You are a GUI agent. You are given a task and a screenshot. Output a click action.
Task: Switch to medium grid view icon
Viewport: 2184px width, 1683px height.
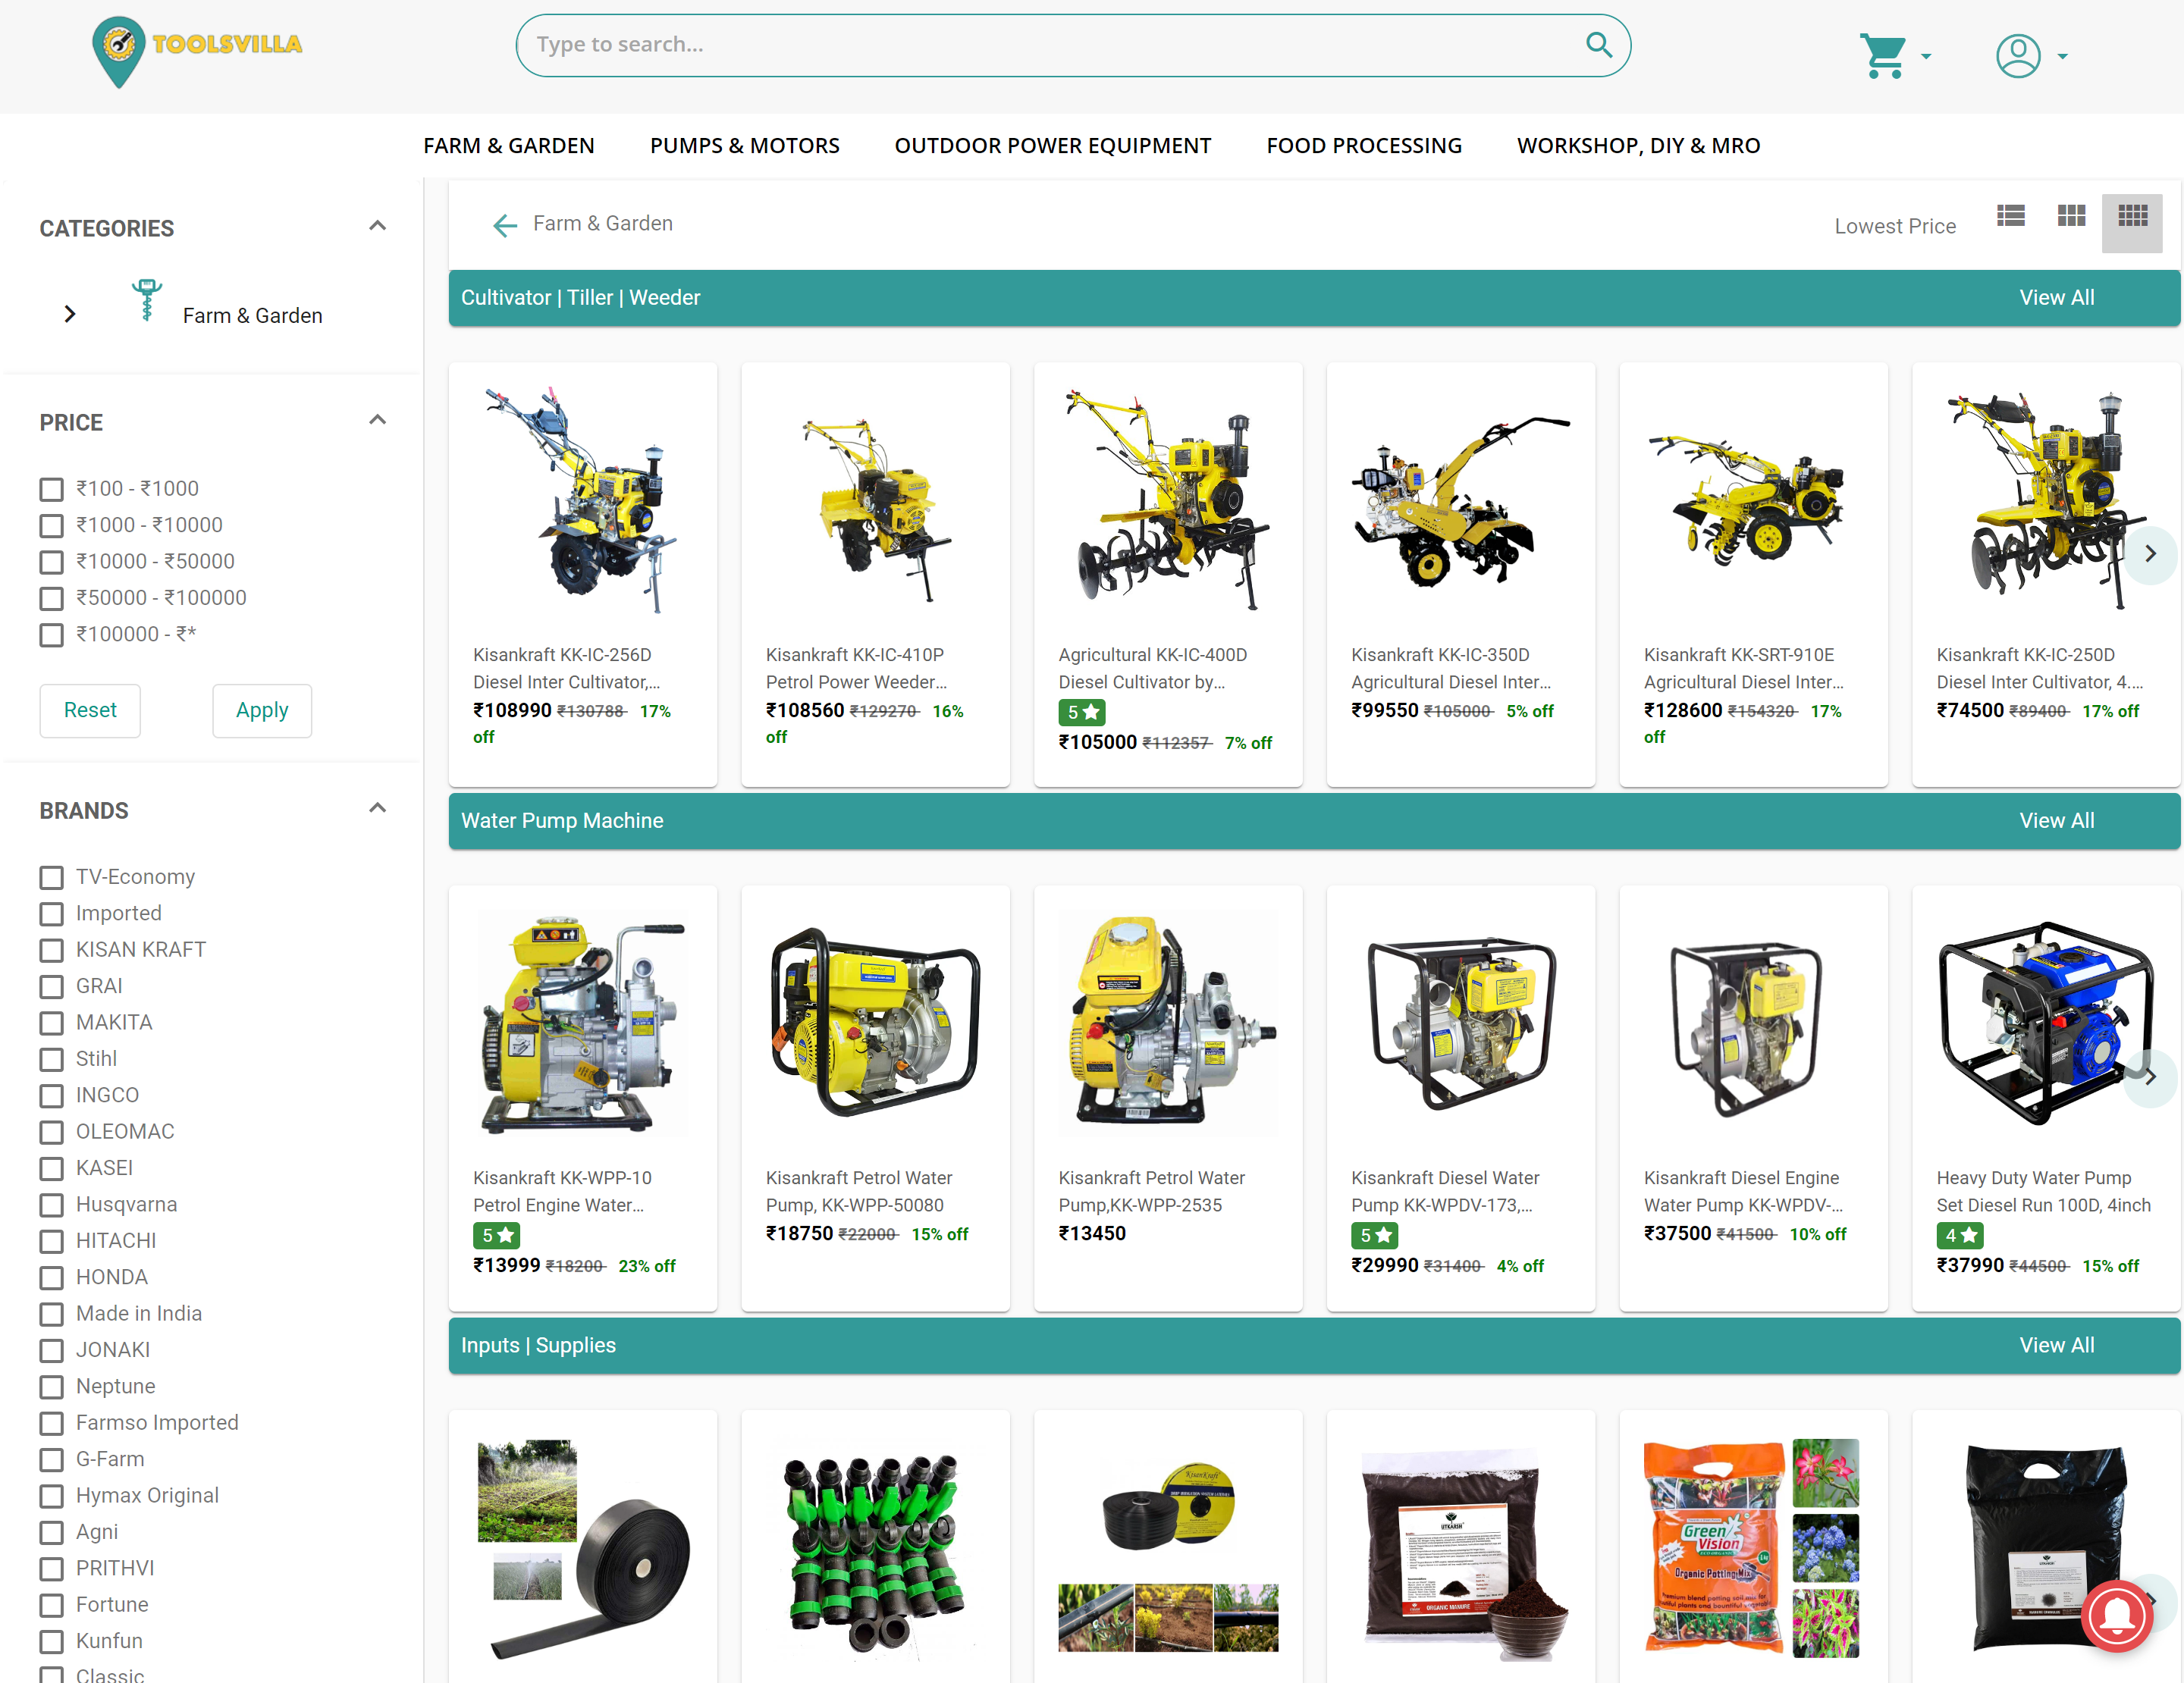click(x=2071, y=216)
